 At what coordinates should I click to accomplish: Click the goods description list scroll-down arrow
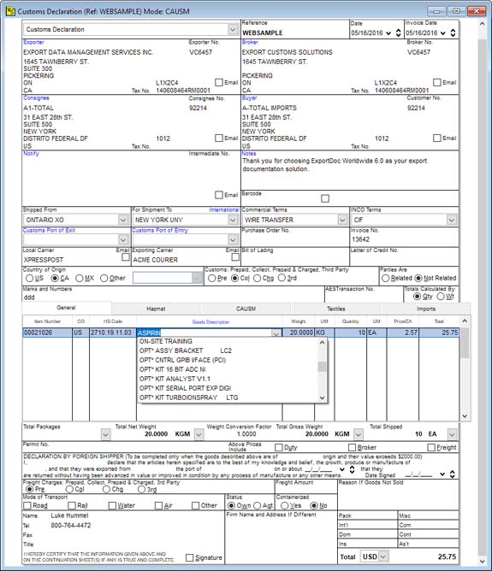323,398
